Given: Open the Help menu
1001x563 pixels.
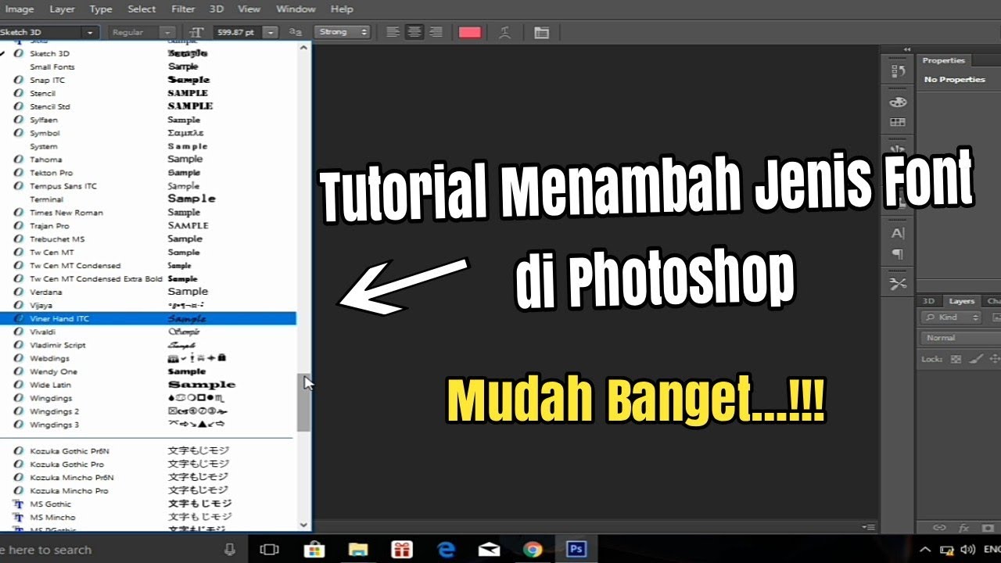Looking at the screenshot, I should pos(342,9).
